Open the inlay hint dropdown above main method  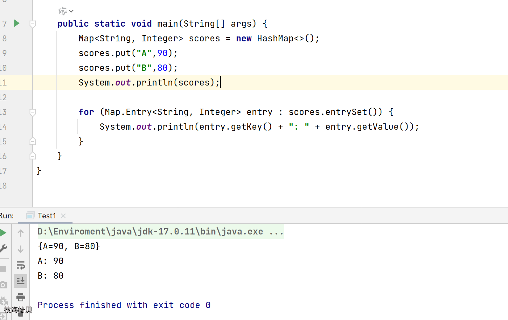tap(66, 11)
